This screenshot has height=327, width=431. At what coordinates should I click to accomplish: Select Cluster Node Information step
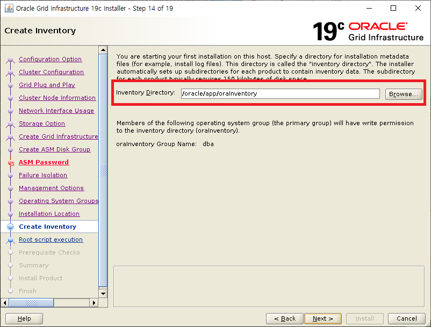(57, 98)
